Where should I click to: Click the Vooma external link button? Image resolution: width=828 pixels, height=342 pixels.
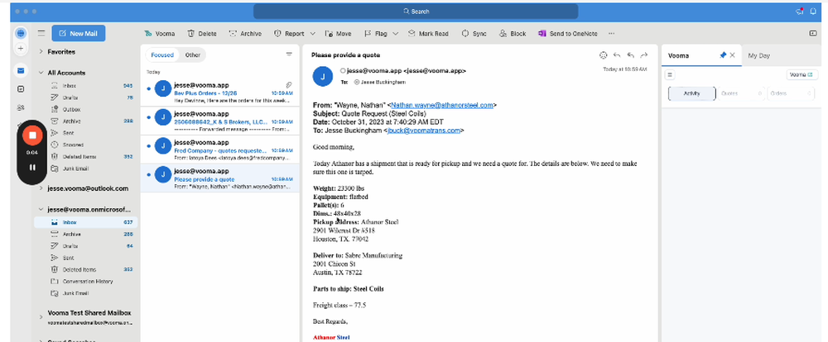802,75
